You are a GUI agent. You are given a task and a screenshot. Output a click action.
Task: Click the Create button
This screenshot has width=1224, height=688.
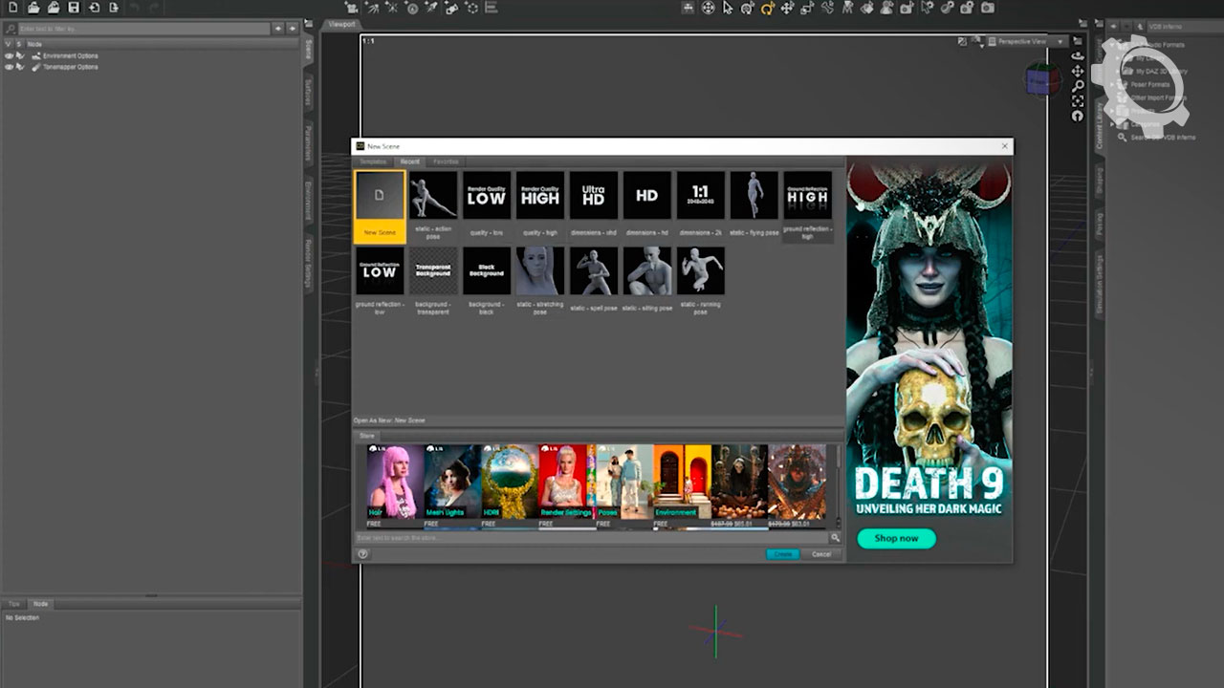[x=782, y=554]
